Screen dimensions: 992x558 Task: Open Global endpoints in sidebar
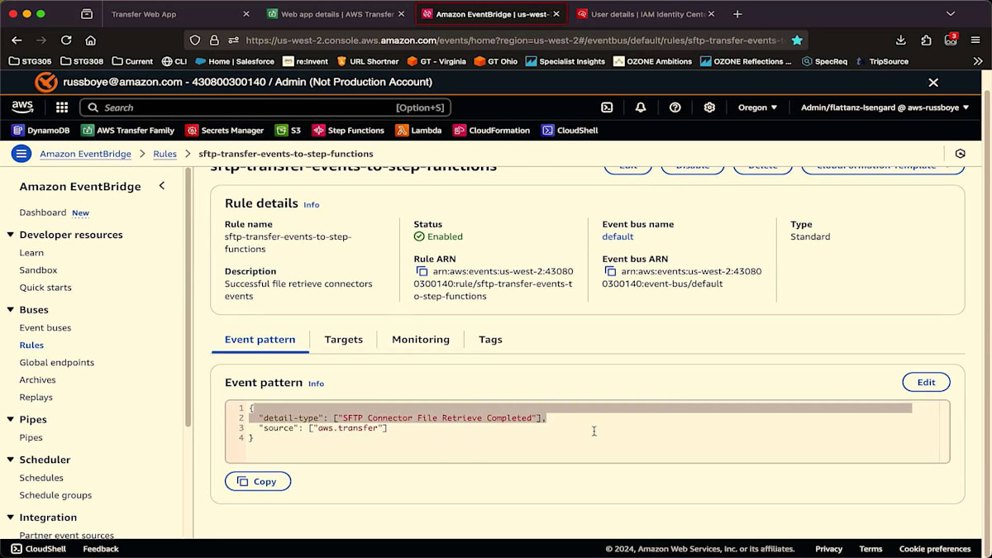click(x=57, y=363)
